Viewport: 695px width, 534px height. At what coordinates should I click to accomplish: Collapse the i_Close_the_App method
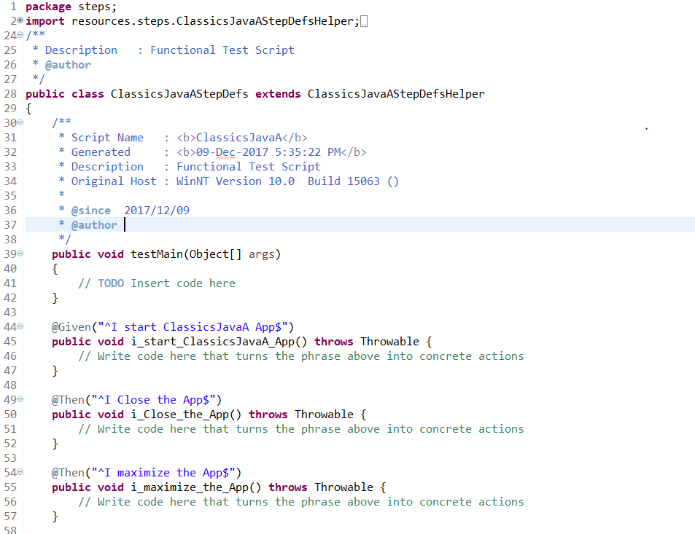tap(18, 399)
